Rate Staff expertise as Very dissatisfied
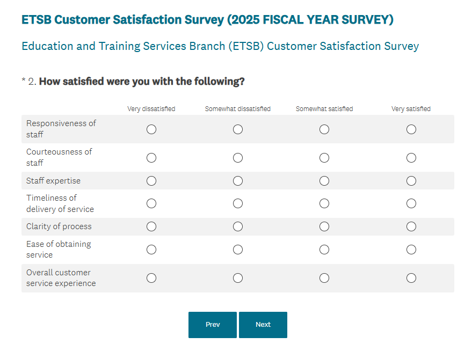 tap(151, 181)
